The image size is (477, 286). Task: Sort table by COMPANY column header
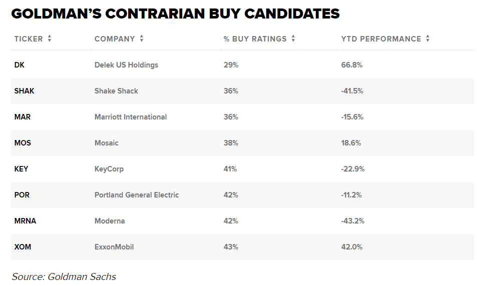coord(115,39)
